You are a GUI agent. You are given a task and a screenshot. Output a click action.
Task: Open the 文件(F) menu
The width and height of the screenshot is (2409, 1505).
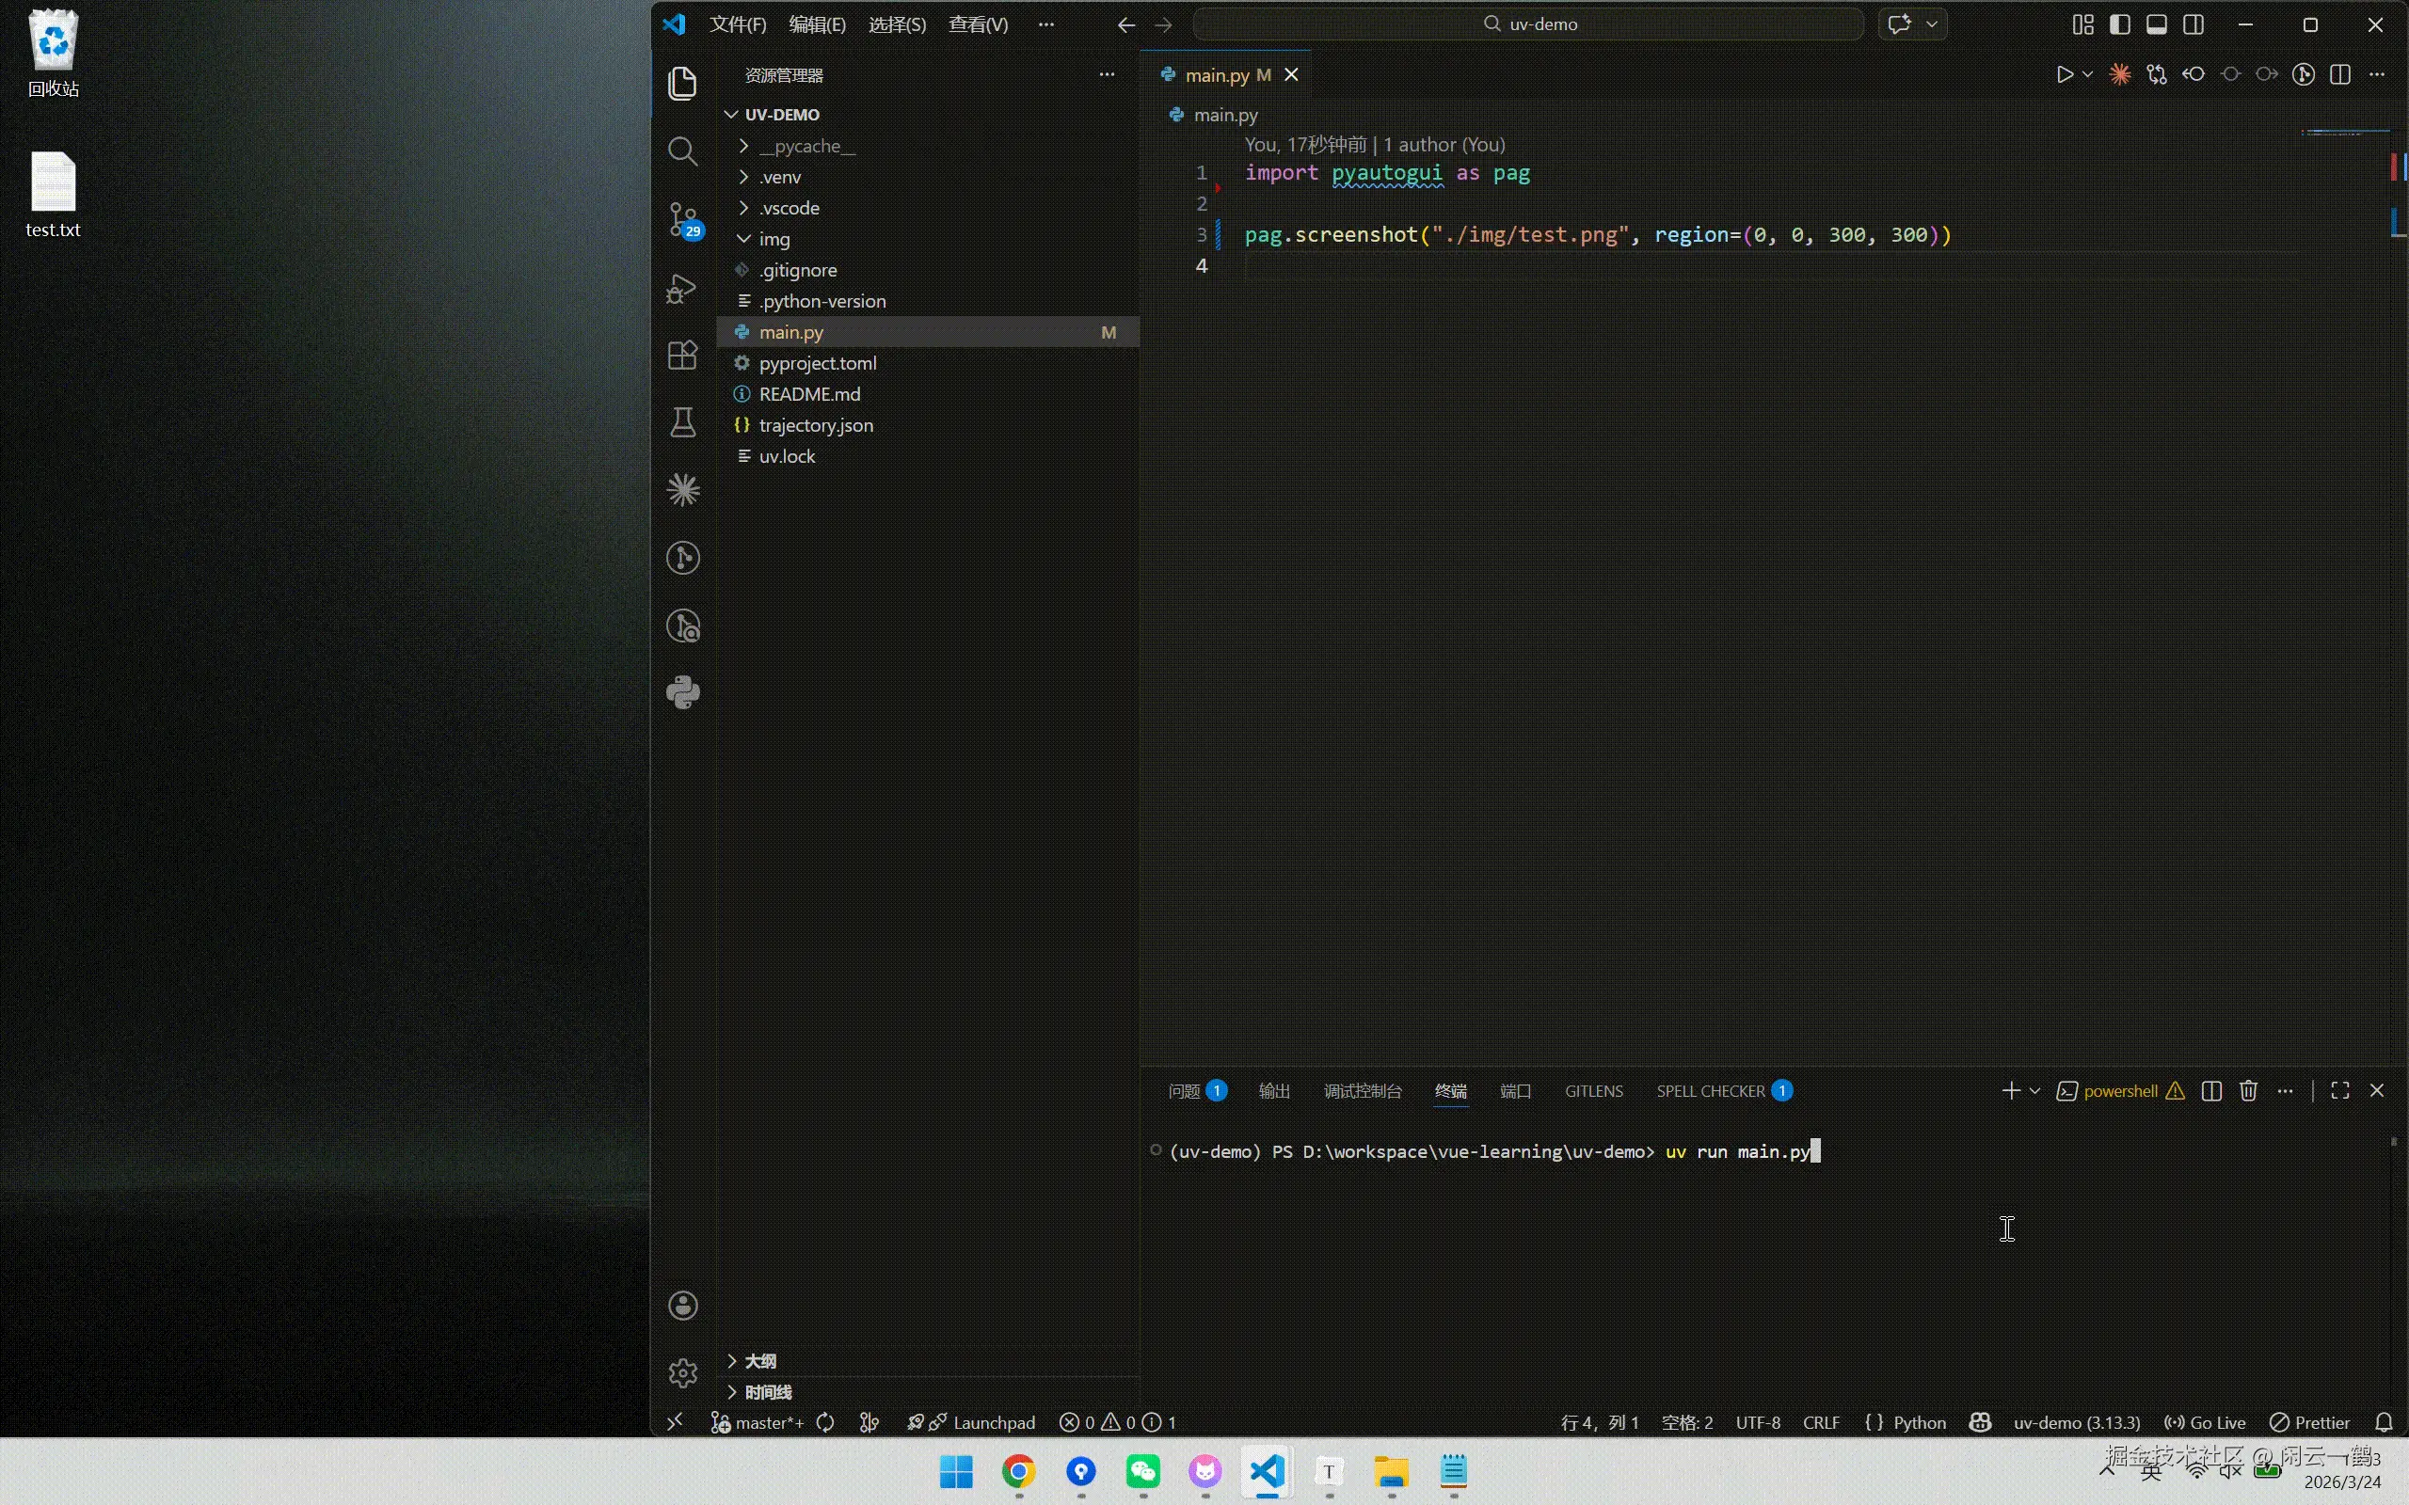[738, 24]
